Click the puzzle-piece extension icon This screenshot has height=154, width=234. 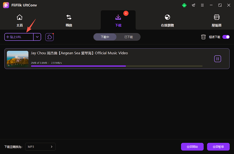click(49, 37)
